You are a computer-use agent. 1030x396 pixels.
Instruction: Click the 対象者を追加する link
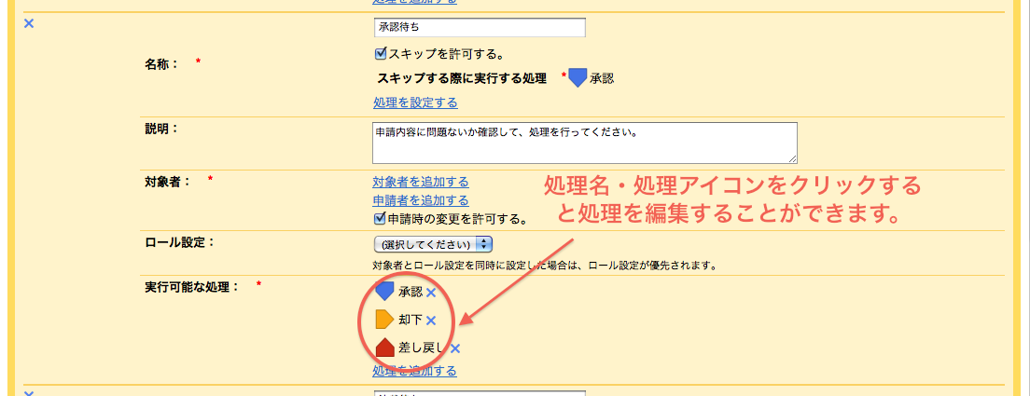(x=421, y=182)
